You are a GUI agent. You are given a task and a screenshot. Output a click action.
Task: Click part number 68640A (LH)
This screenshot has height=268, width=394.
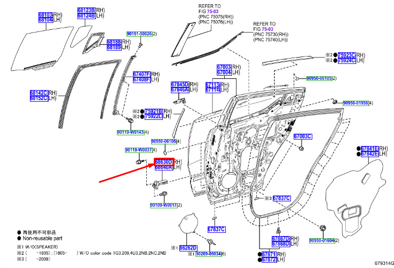[x=164, y=167]
